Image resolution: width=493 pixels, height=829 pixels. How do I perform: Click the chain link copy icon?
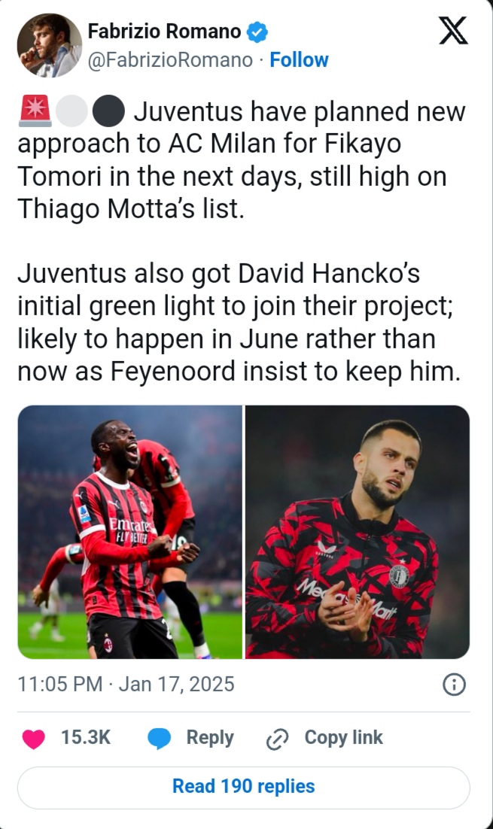(278, 739)
